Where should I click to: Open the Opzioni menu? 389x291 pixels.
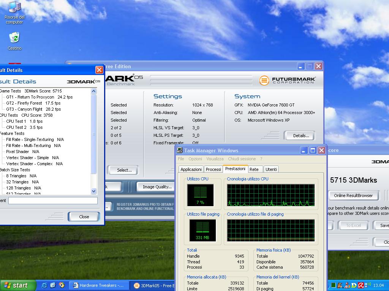(x=195, y=159)
